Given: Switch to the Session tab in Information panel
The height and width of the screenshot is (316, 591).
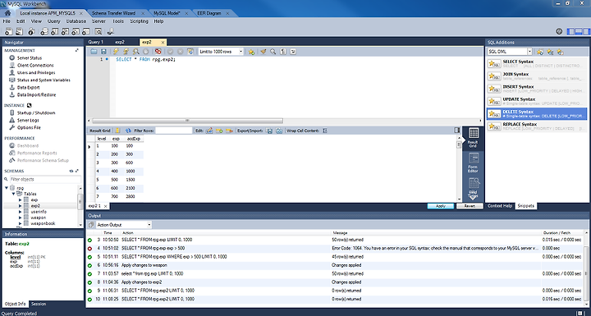Looking at the screenshot, I should [39, 304].
